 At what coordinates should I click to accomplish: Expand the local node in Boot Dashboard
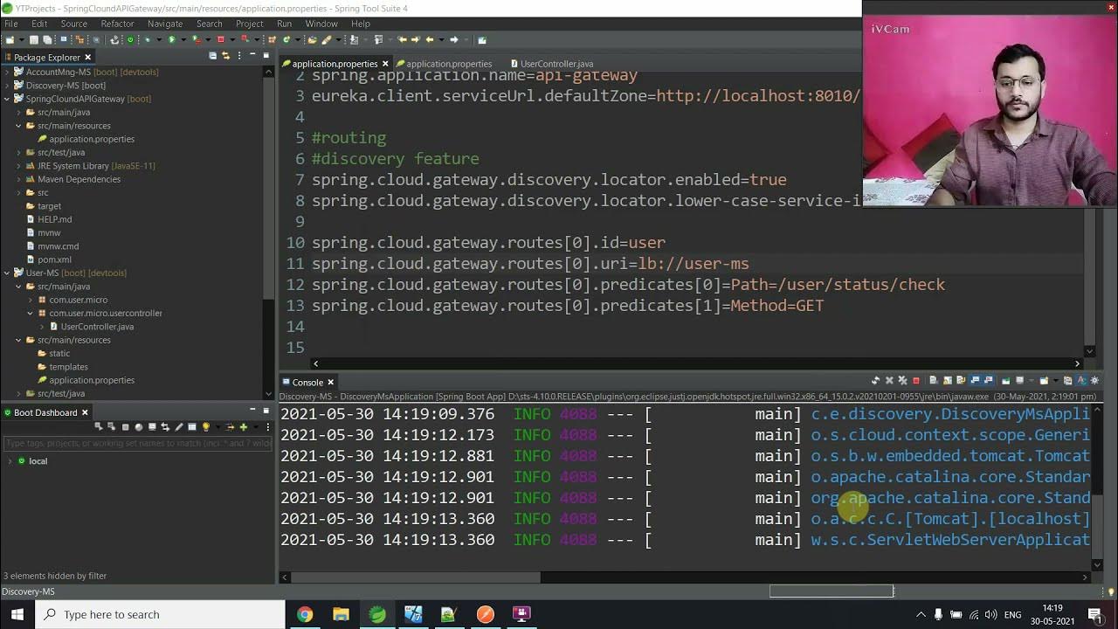[x=10, y=460]
